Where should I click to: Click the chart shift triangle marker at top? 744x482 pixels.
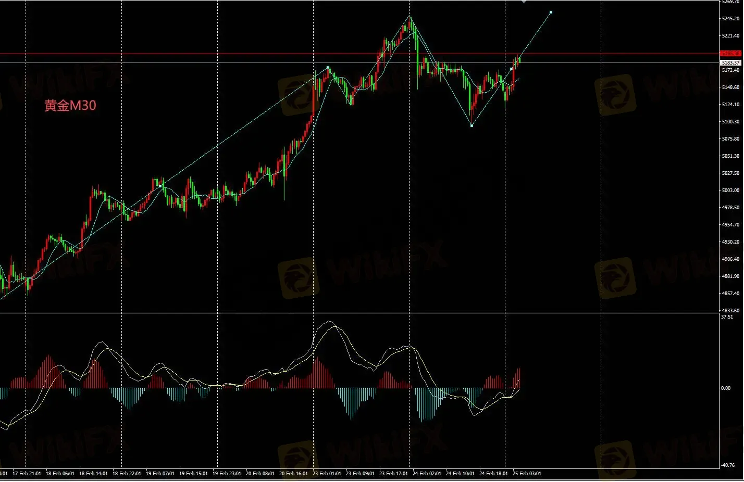[x=524, y=2]
